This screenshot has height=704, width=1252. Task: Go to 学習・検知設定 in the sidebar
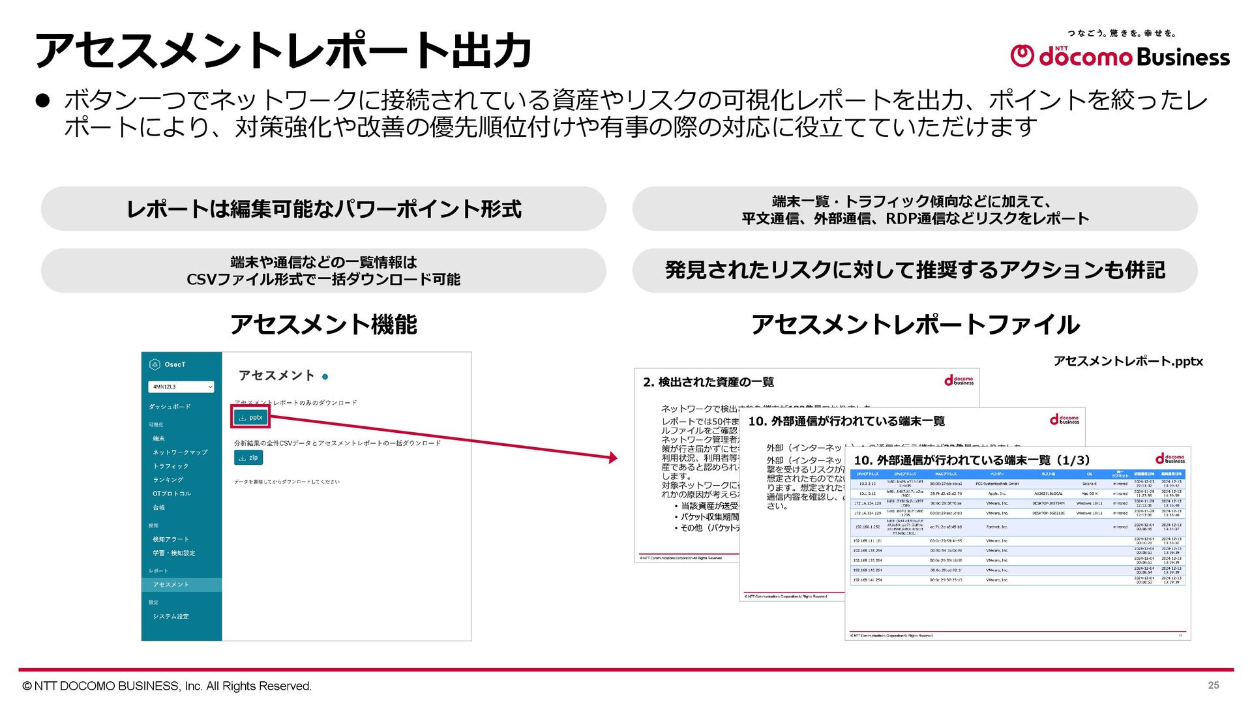click(x=174, y=553)
